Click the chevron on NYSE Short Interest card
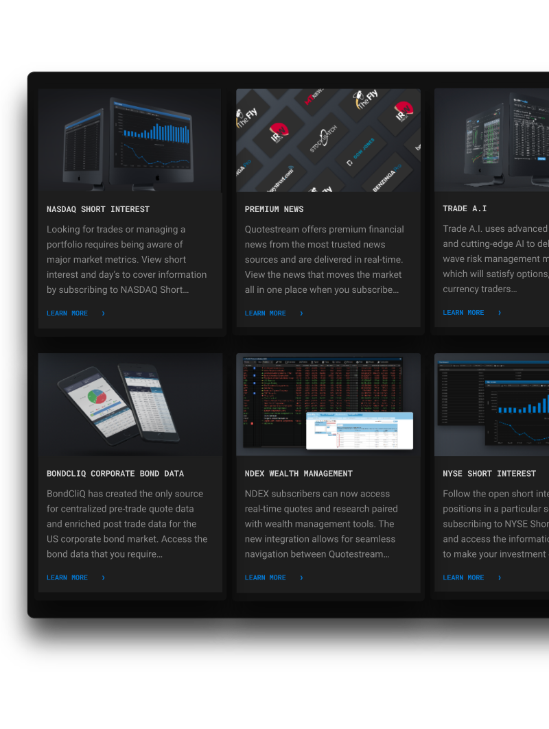549x729 pixels. pyautogui.click(x=500, y=578)
